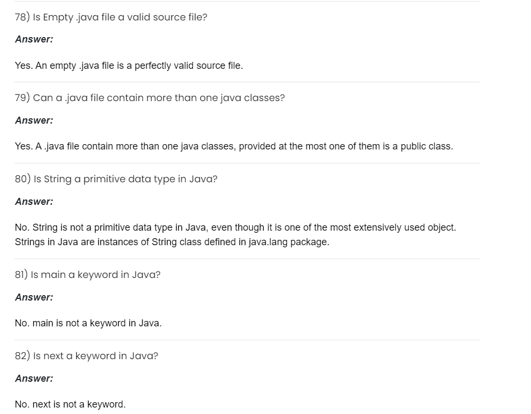Click the Answer label under question 80
The image size is (531, 414).
pyautogui.click(x=34, y=202)
